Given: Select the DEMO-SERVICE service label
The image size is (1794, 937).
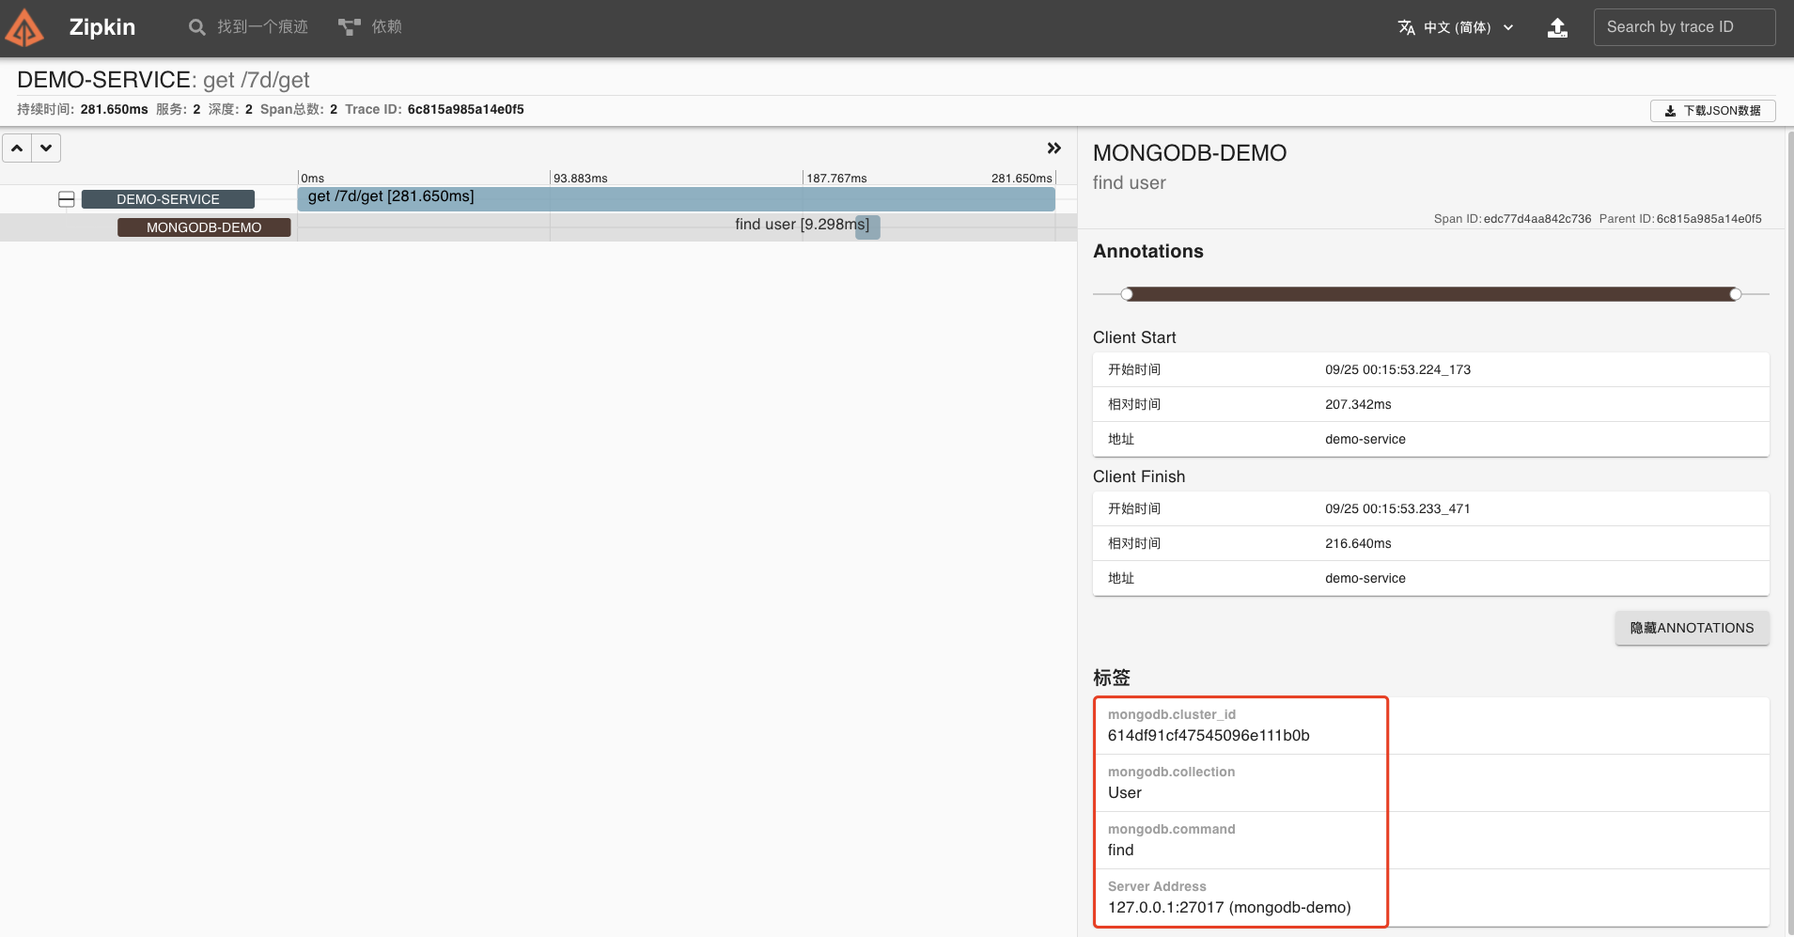Looking at the screenshot, I should [x=168, y=199].
